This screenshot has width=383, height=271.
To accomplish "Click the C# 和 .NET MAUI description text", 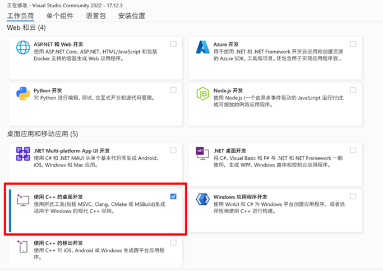I will click(x=96, y=162).
